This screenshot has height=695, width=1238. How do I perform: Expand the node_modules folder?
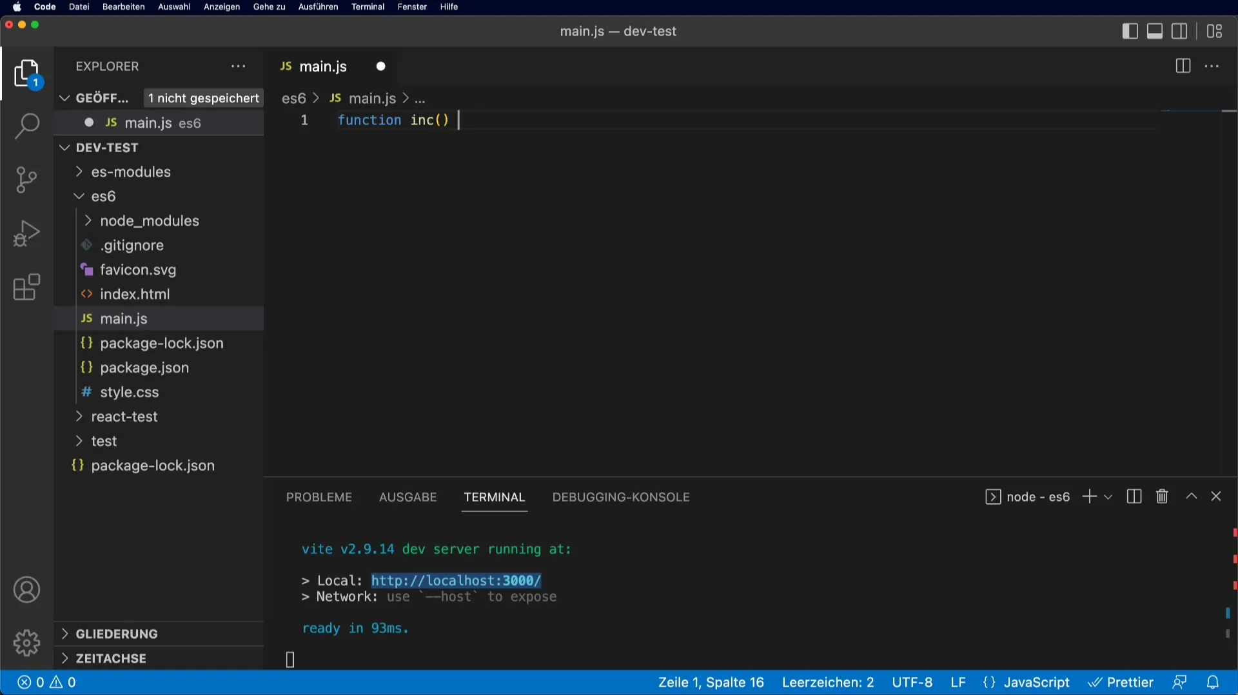[x=150, y=221]
